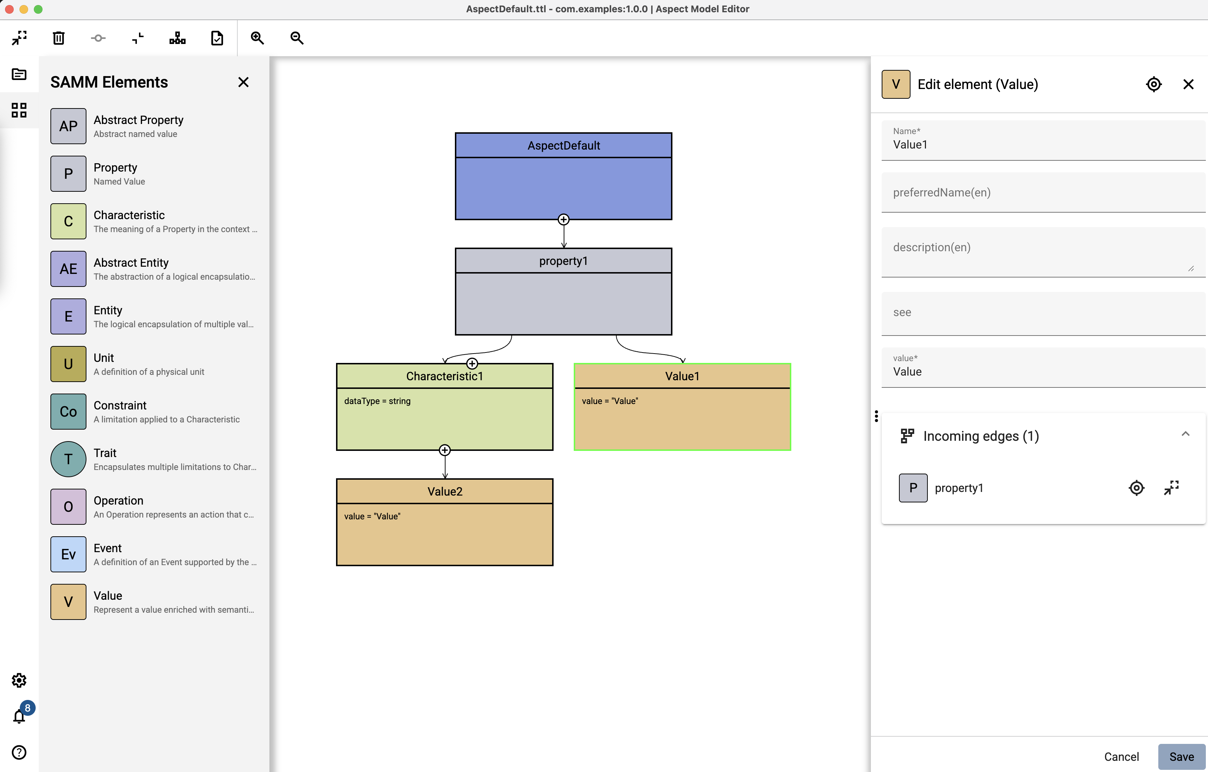Viewport: 1208px width, 772px height.
Task: Zoom in using magnifier plus icon
Action: [258, 38]
